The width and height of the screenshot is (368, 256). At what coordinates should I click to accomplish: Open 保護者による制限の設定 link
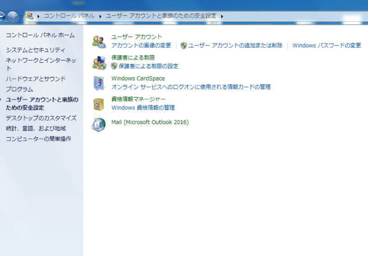point(149,66)
